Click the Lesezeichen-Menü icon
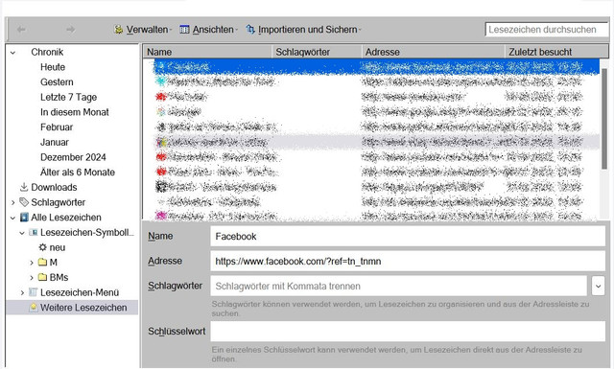The width and height of the screenshot is (614, 369). click(34, 292)
